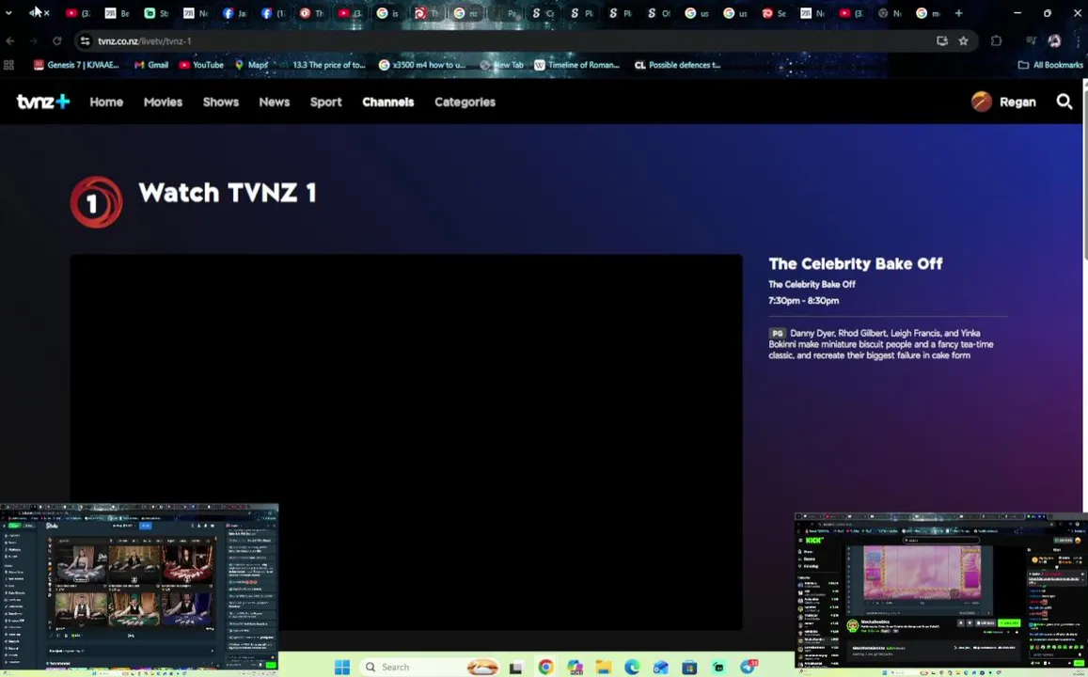The height and width of the screenshot is (677, 1088).
Task: Launch Microsoft Edge from the taskbar
Action: (631, 667)
